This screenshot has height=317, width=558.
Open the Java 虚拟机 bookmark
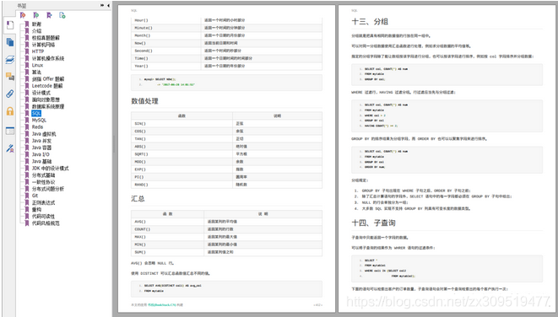44,134
